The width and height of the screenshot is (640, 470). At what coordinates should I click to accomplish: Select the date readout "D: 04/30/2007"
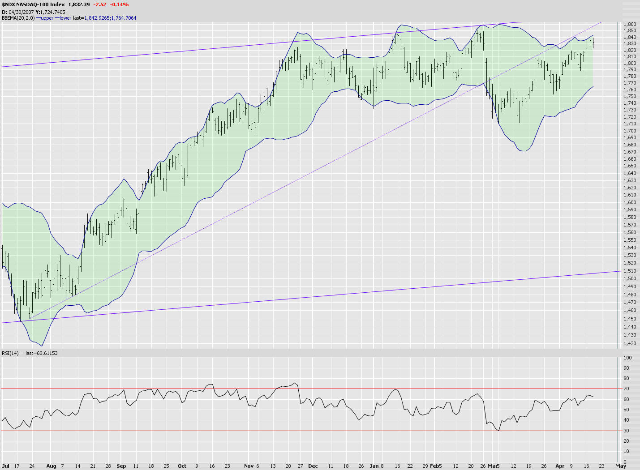pos(17,12)
